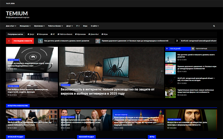The height and width of the screenshot is (139, 223).
Task: Select the Последний tab
Action: pos(175,49)
